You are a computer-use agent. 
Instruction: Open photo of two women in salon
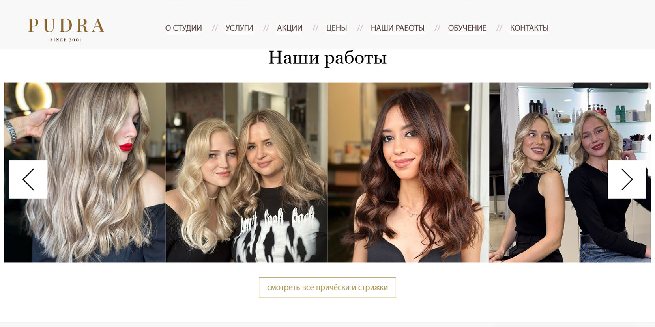point(570,173)
